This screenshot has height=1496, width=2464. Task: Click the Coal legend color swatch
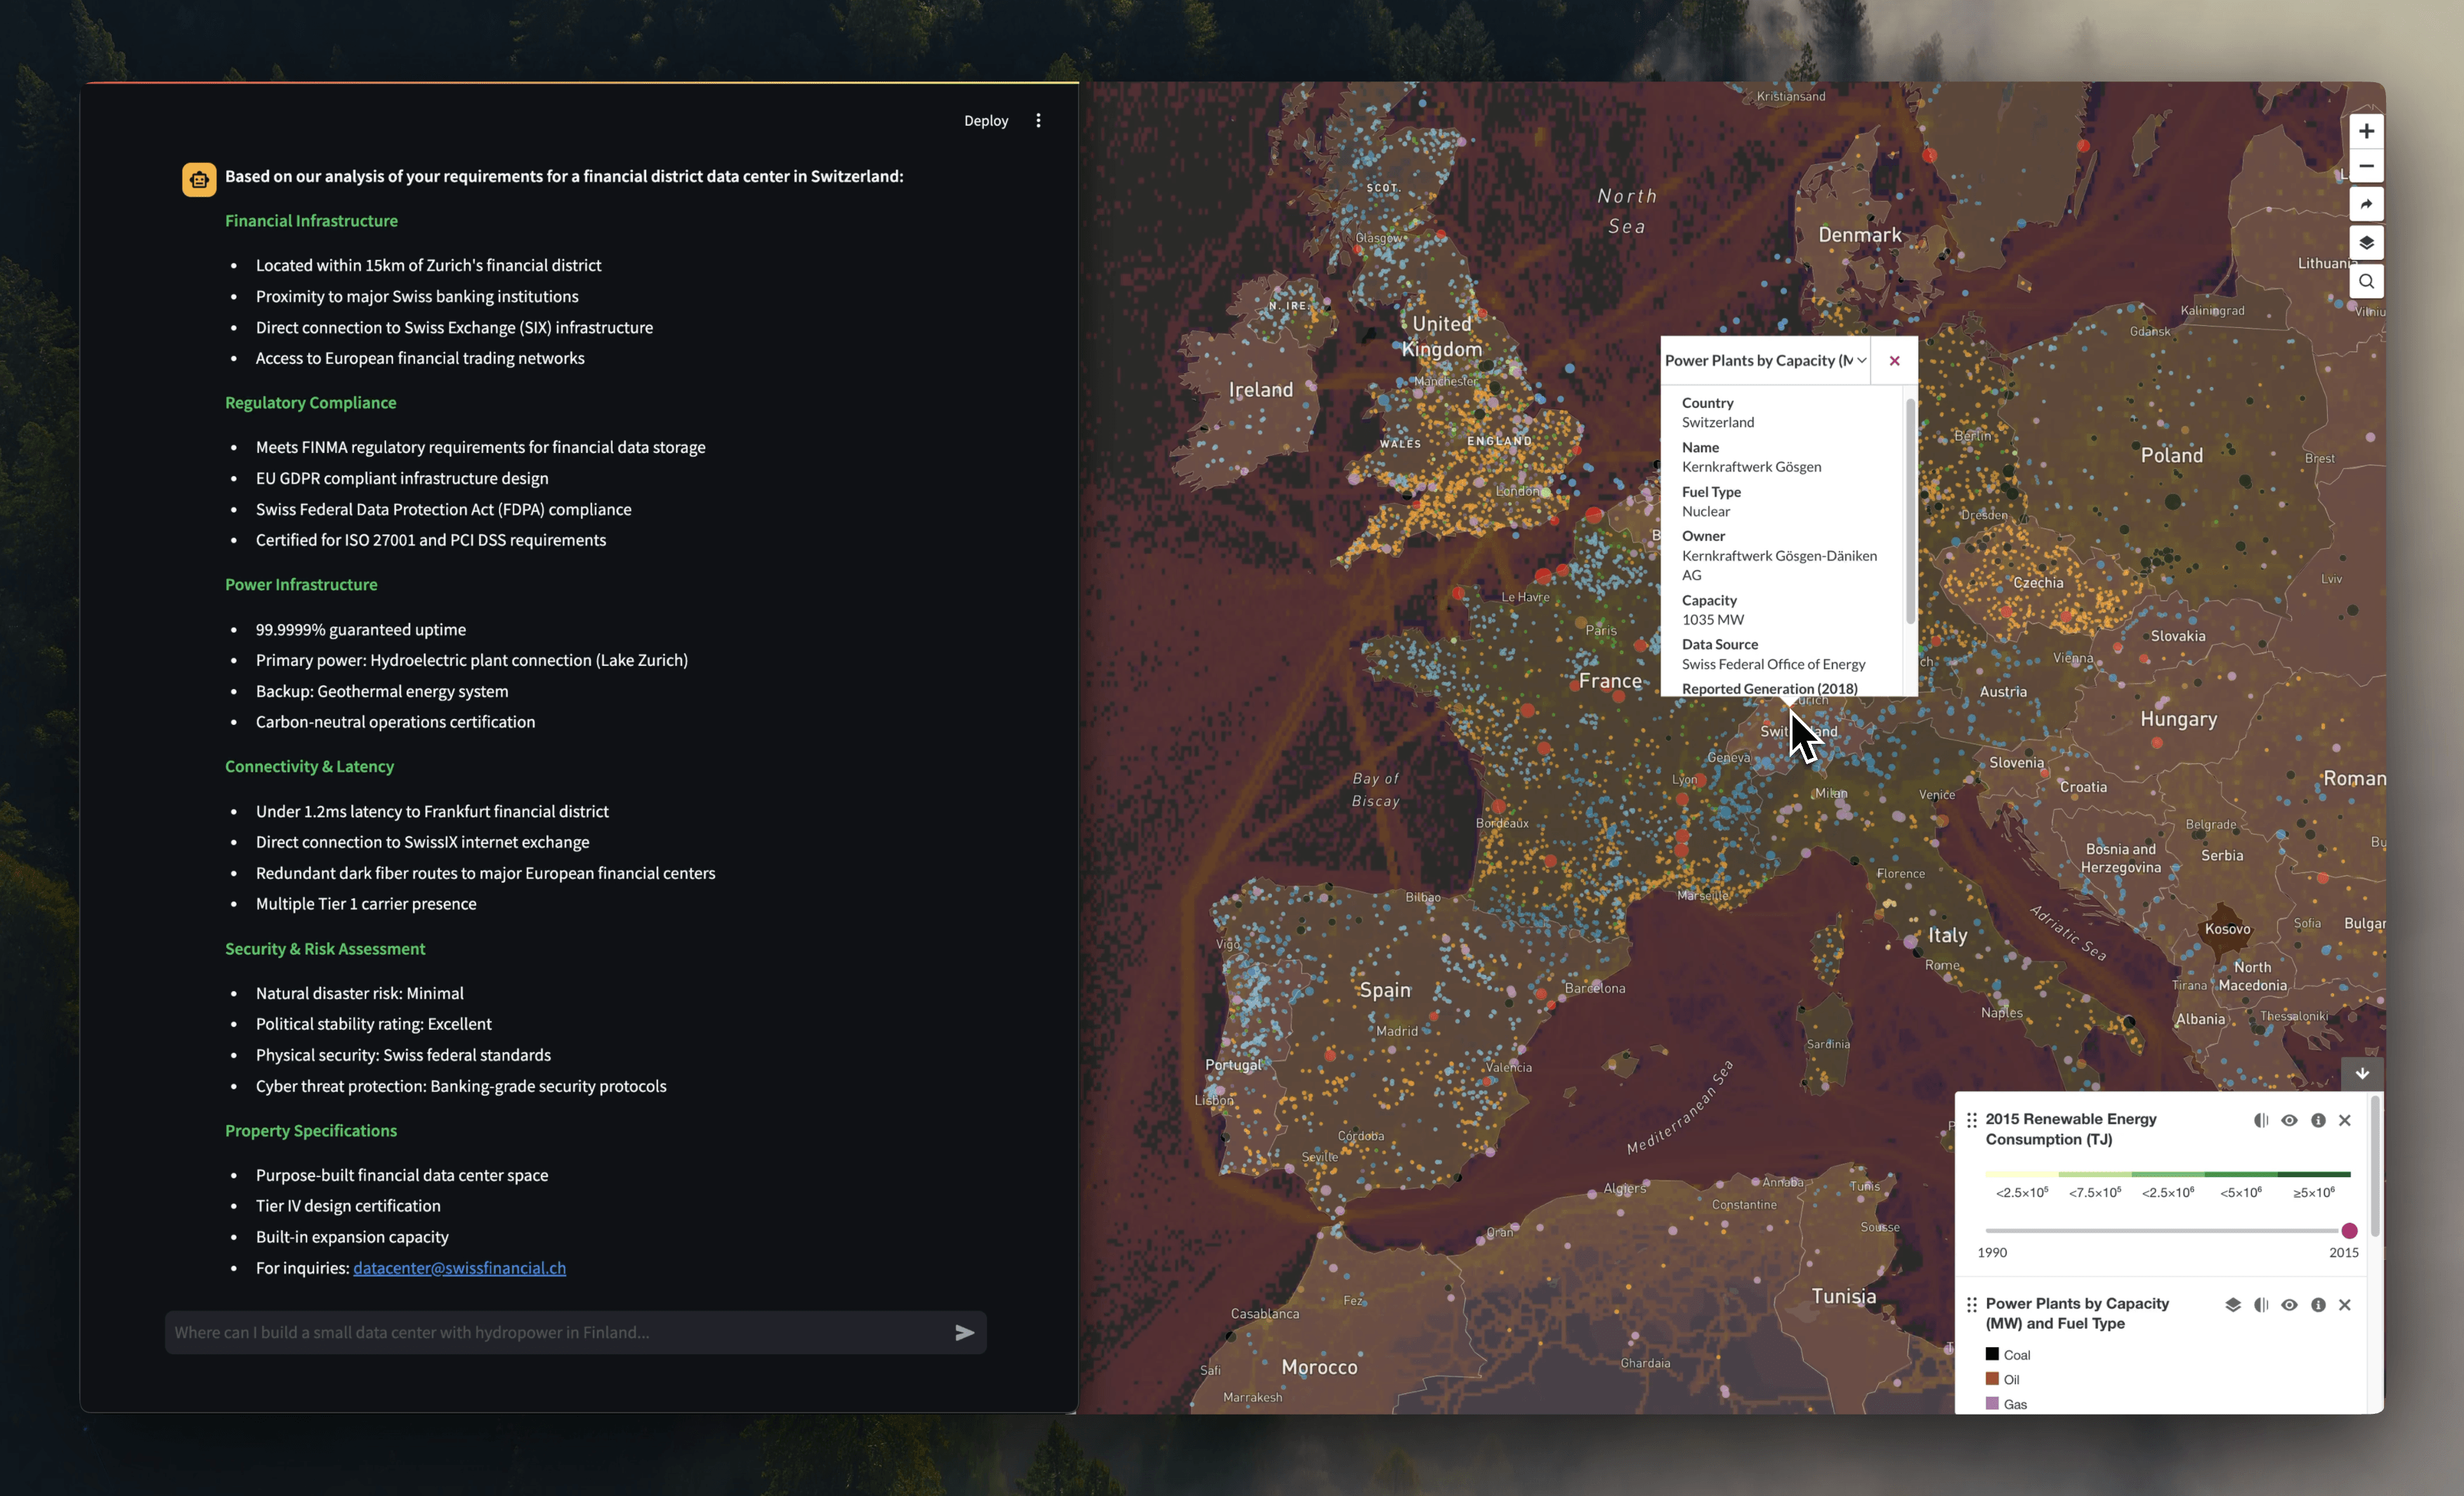coord(1992,1354)
